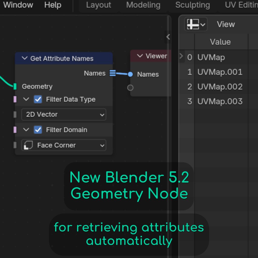
Task: Open the spreadsheet editor type selector
Action: tap(196, 24)
